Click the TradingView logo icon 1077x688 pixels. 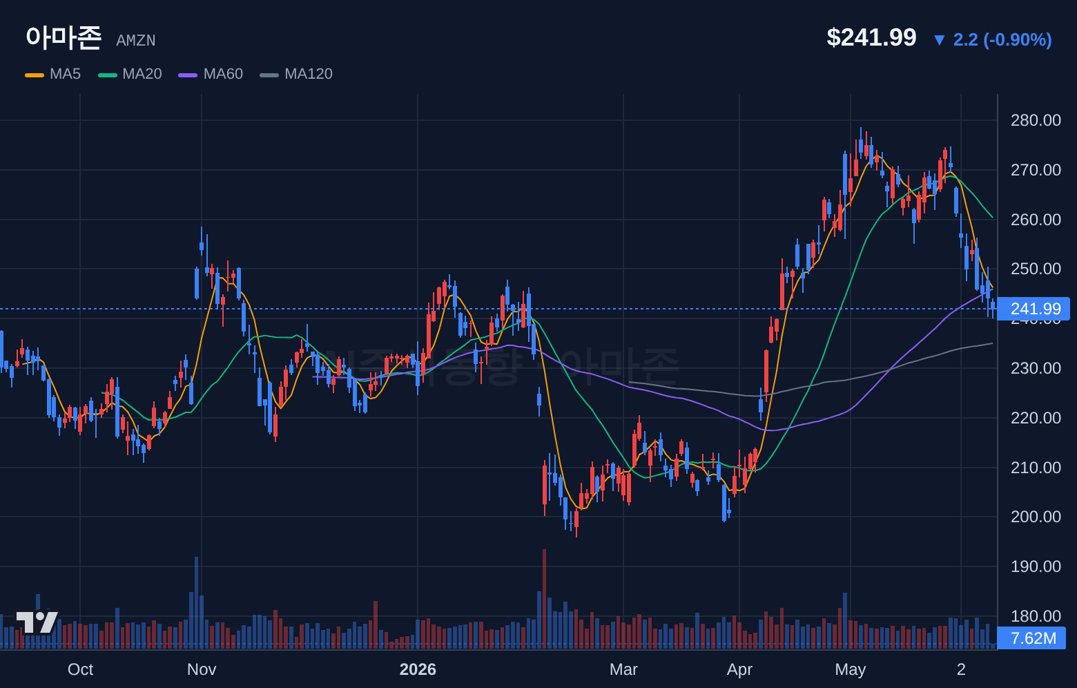click(37, 622)
